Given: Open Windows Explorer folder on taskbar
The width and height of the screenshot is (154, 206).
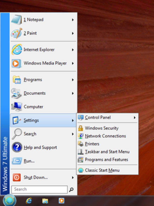Looking at the screenshot, I should 45,201.
